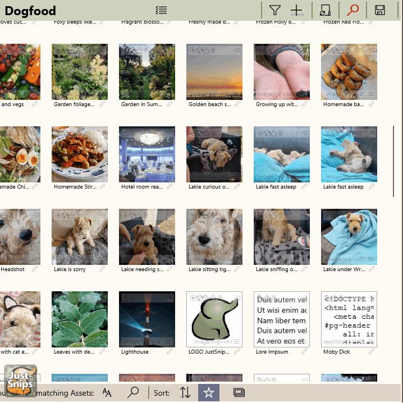Viewport: 403px width, 403px height.
Task: Edit the Moby Dick name with pencil icon
Action: click(x=371, y=352)
